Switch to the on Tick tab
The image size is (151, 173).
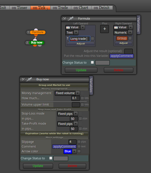pos(40,8)
